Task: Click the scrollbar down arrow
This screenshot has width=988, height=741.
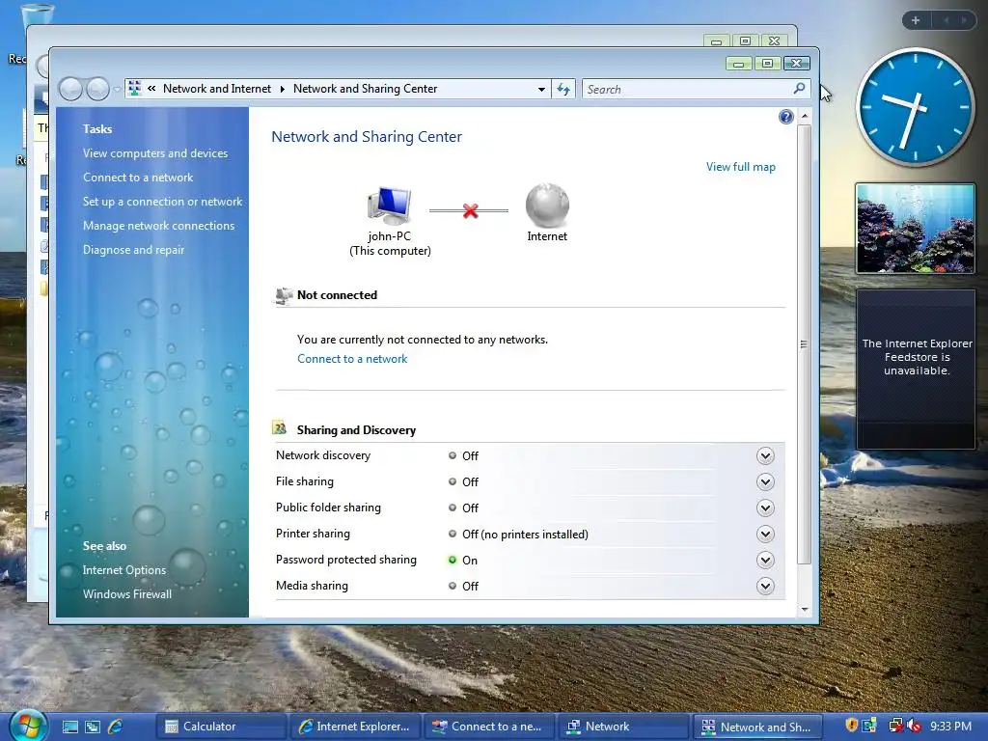Action: (x=804, y=610)
